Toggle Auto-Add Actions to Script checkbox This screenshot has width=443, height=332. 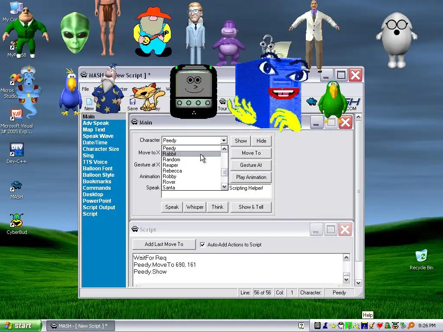(x=202, y=245)
